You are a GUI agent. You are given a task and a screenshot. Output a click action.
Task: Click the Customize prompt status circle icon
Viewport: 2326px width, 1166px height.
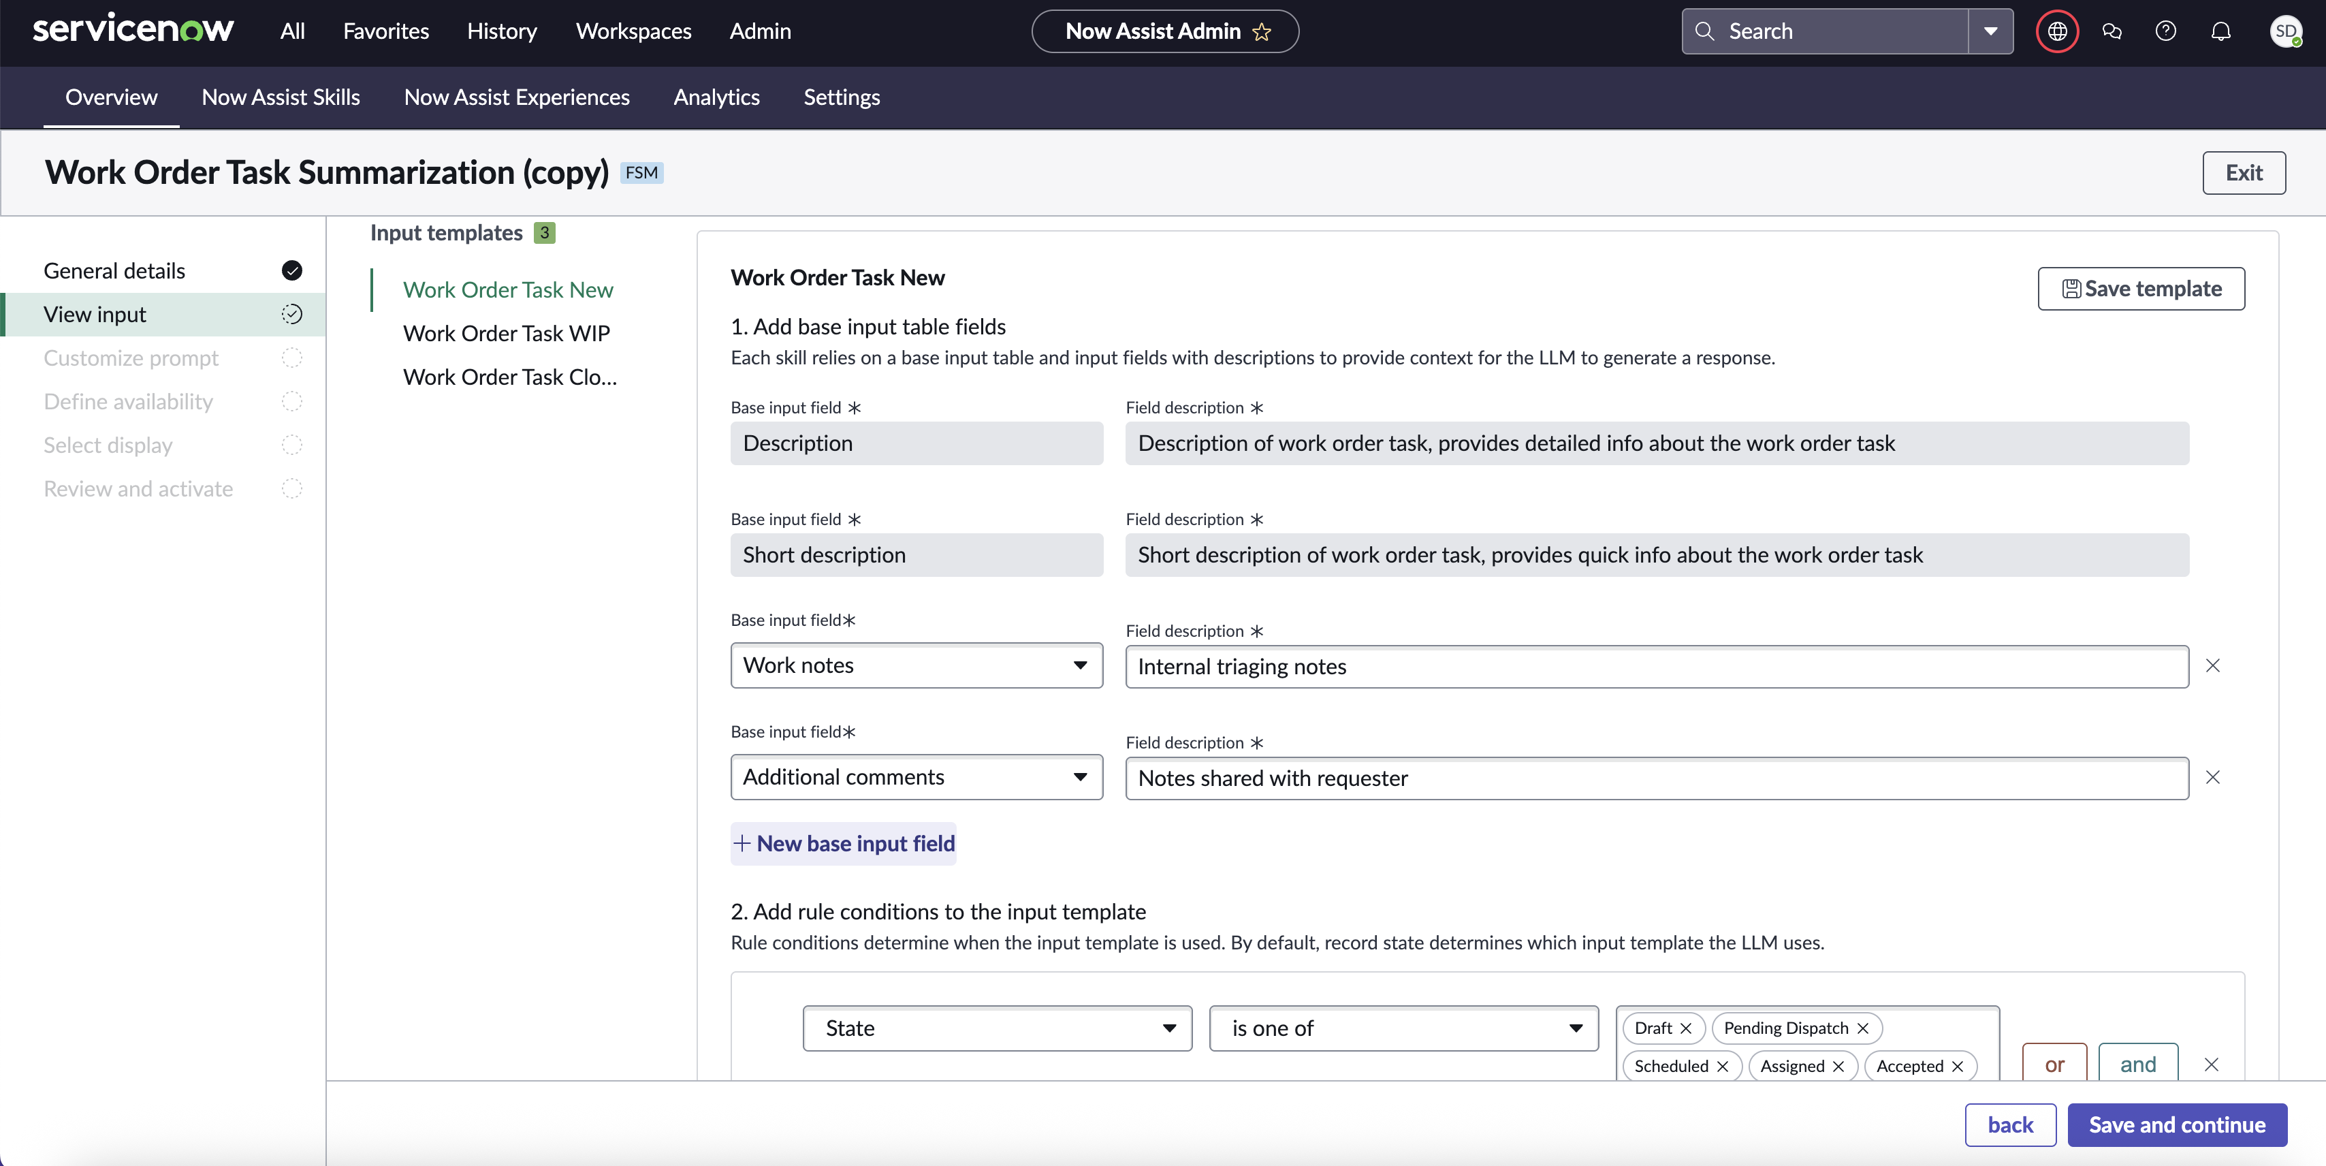(291, 358)
